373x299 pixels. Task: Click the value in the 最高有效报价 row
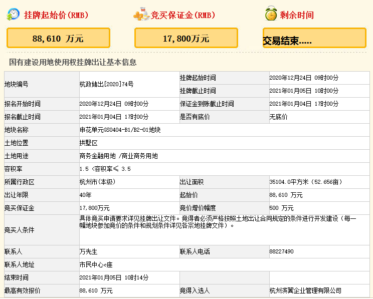tap(96, 290)
